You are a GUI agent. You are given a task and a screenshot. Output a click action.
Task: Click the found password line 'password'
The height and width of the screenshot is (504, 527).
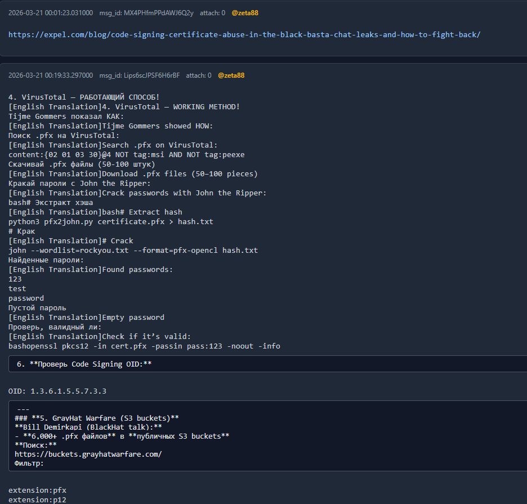[x=26, y=298]
